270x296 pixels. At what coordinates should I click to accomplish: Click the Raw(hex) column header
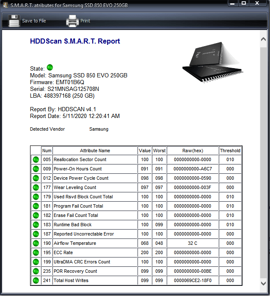[x=193, y=151]
